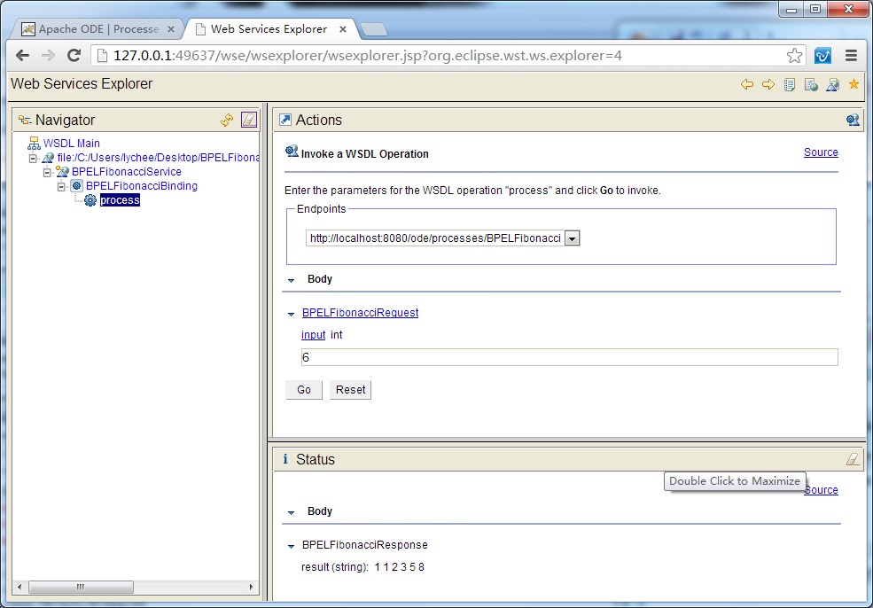Collapse the BPELFibonacciService tree node
873x608 pixels.
click(48, 172)
